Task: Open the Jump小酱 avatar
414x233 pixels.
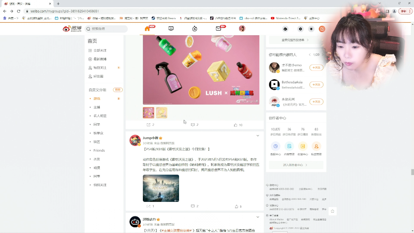Action: 135,140
